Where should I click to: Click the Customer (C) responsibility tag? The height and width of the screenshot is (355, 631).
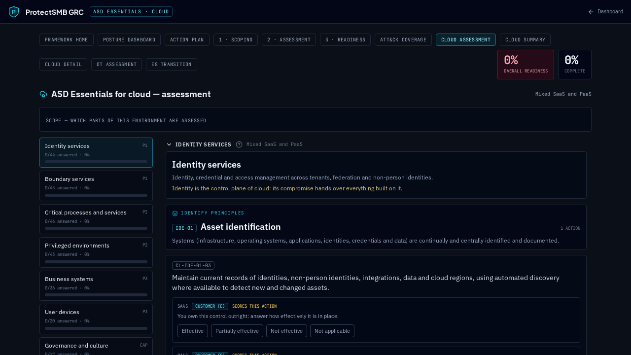tap(210, 306)
